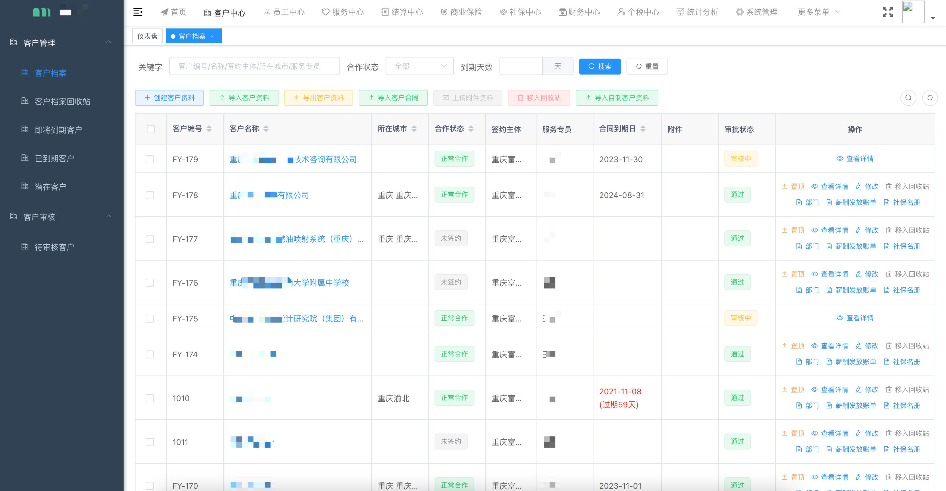Image resolution: width=946 pixels, height=491 pixels.
Task: Open the 合作状态 dropdown showing 全部
Action: [419, 66]
